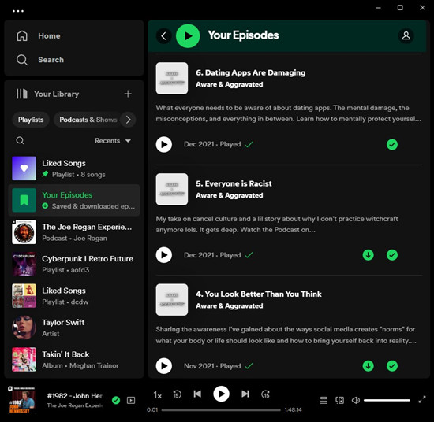The height and width of the screenshot is (422, 434).
Task: Toggle saved checkmark for Everyone is Racist
Action: tap(392, 255)
